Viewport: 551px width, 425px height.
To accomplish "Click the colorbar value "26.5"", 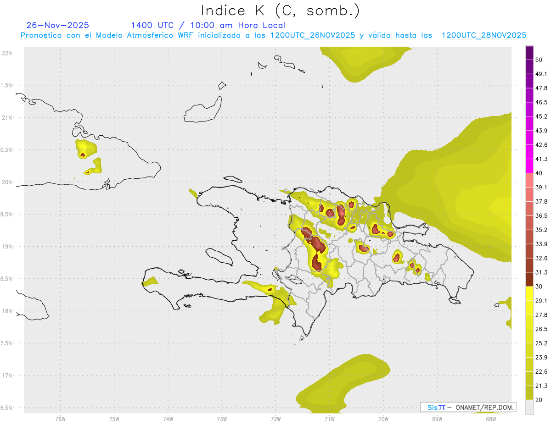I will tap(541, 329).
